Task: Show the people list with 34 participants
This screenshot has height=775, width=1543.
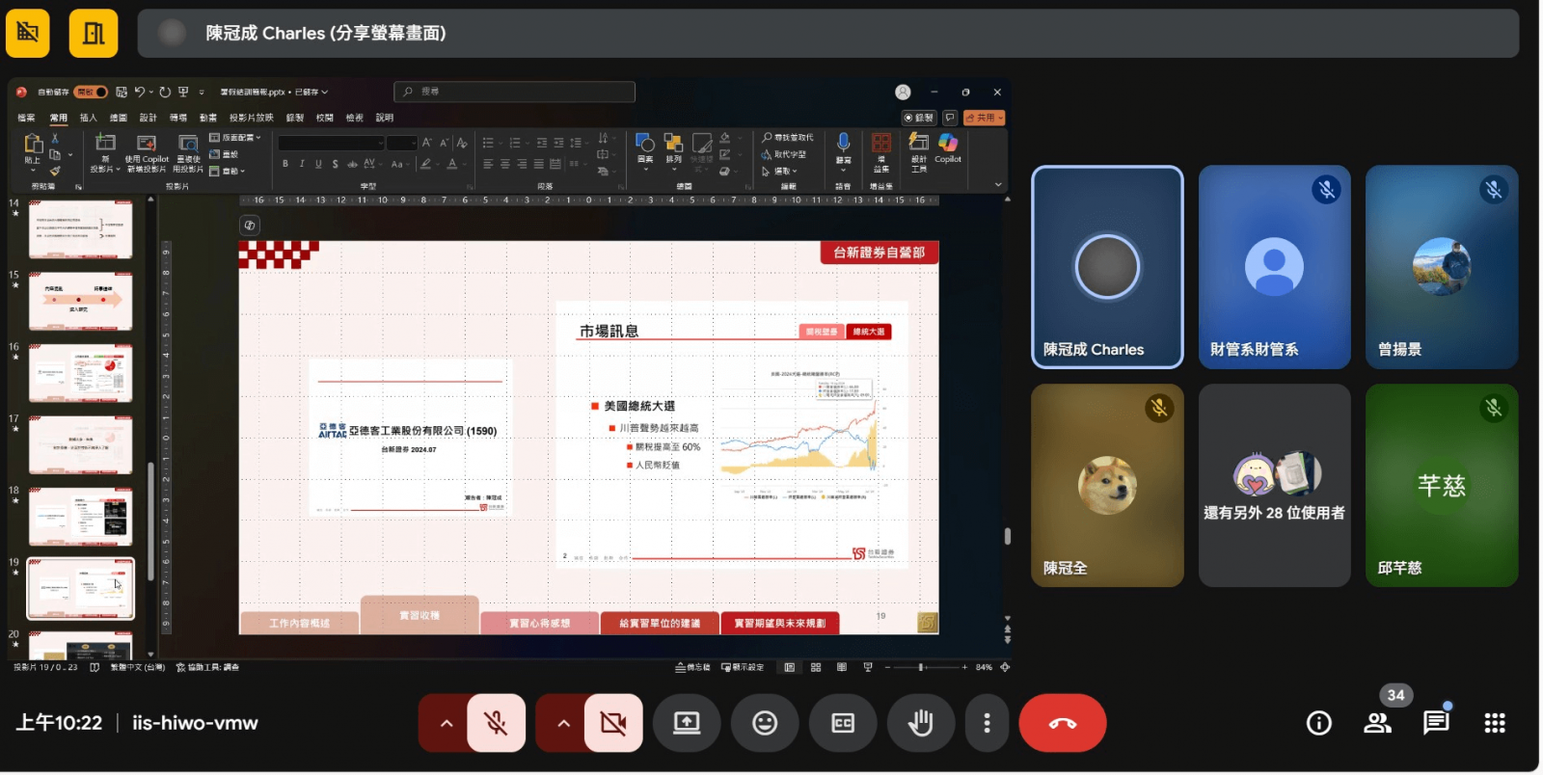Action: [x=1378, y=723]
